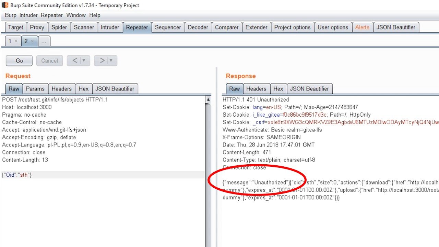Click the HTTP/1.1 401 Unauthorized status line
Image resolution: width=439 pixels, height=247 pixels.
(256, 100)
